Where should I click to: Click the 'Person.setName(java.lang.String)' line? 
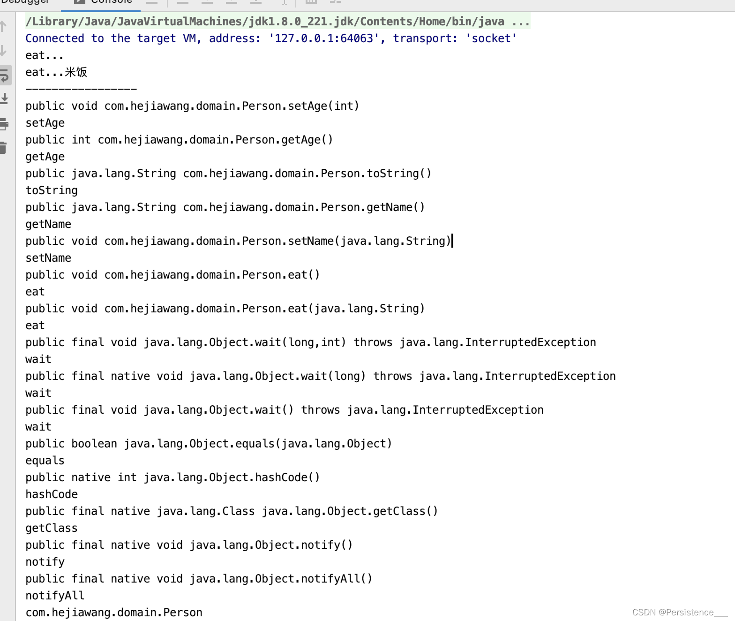tap(238, 241)
